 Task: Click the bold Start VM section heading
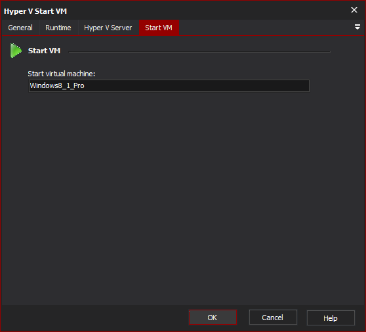click(x=44, y=51)
